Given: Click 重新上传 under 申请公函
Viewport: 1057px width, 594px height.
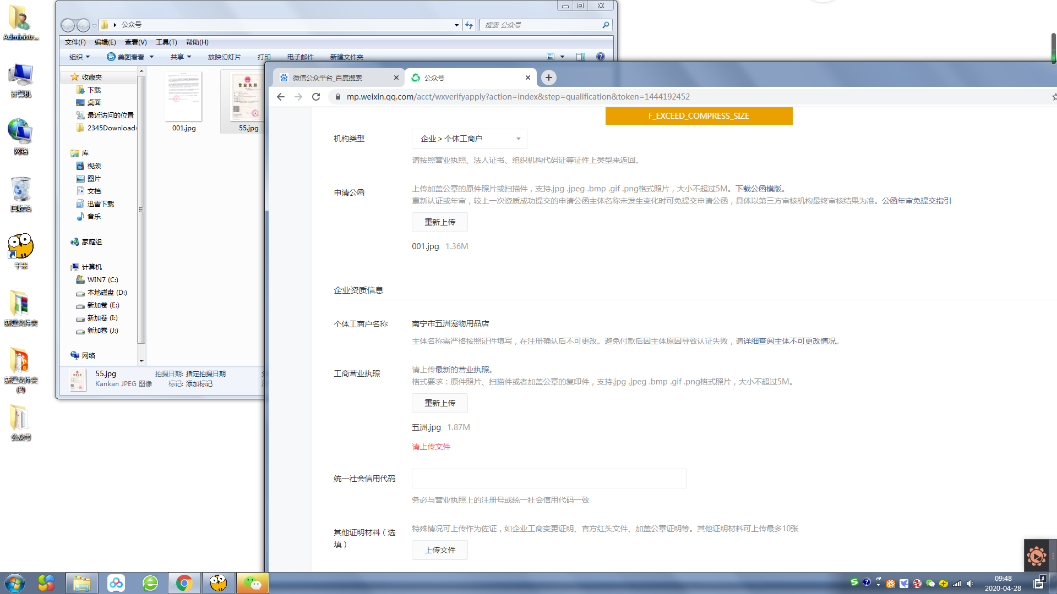Looking at the screenshot, I should [439, 222].
